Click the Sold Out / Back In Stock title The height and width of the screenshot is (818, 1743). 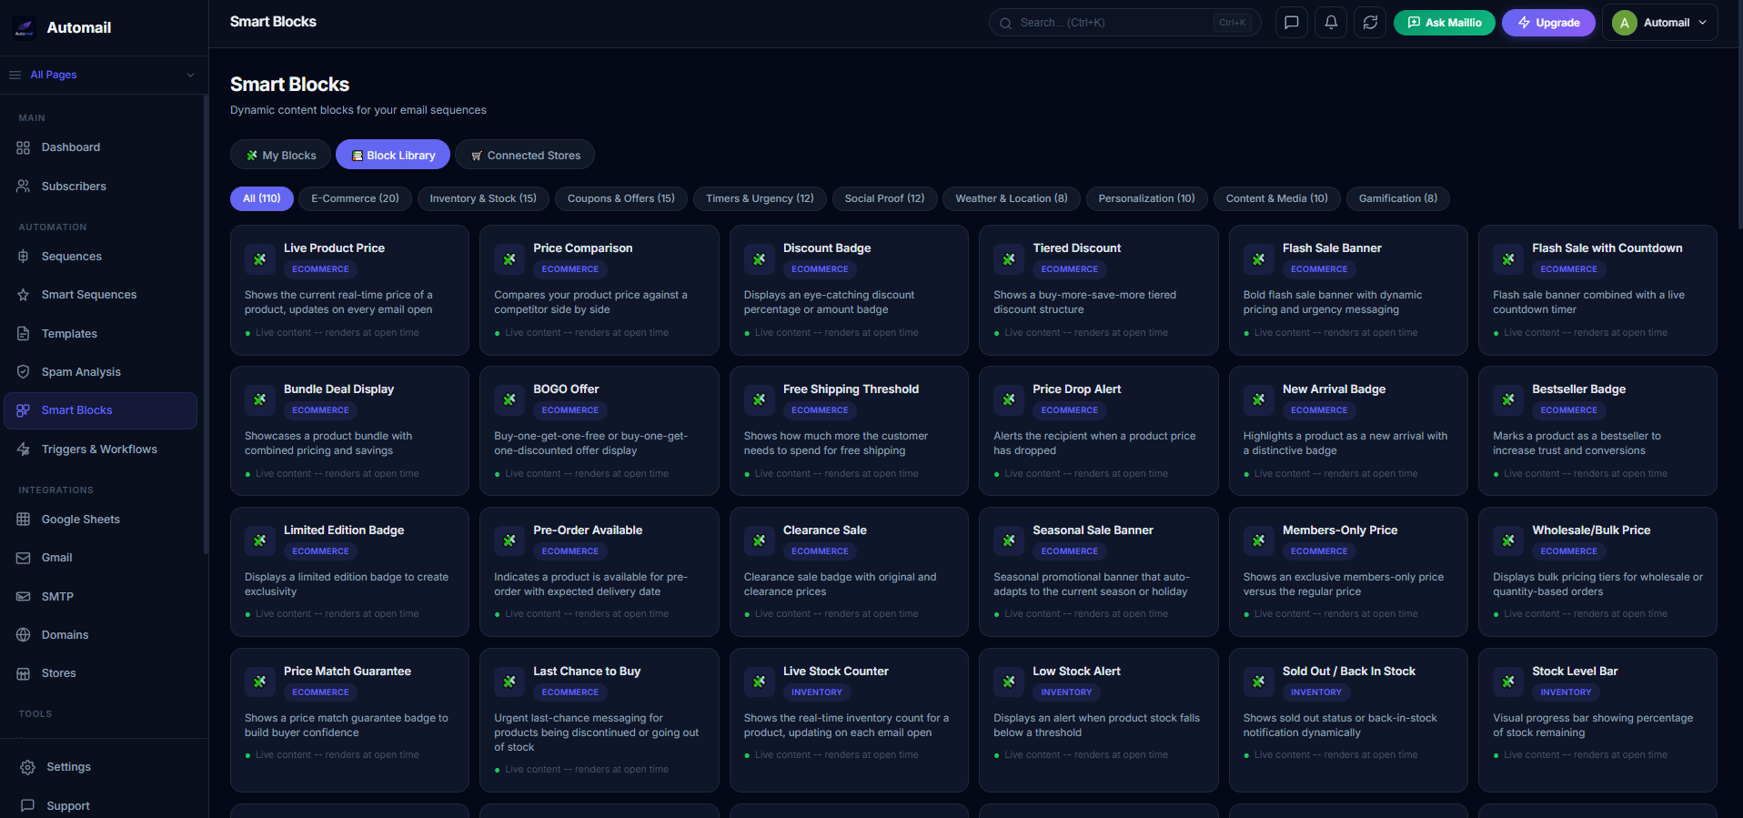(x=1349, y=672)
